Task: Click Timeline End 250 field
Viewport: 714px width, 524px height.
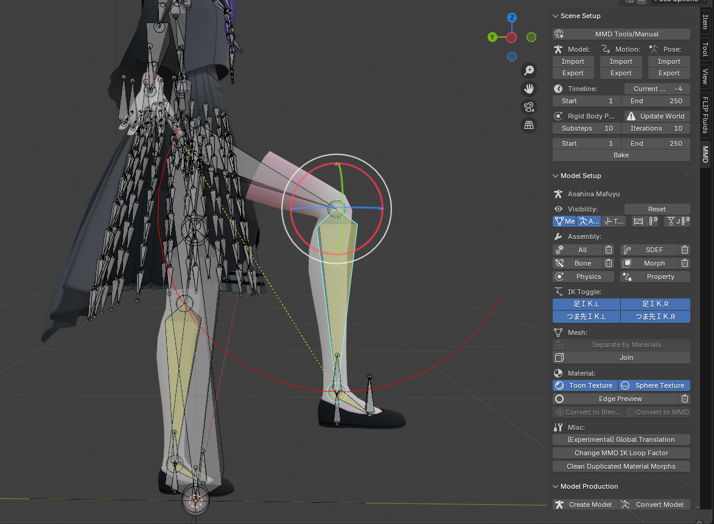Action: coord(656,101)
